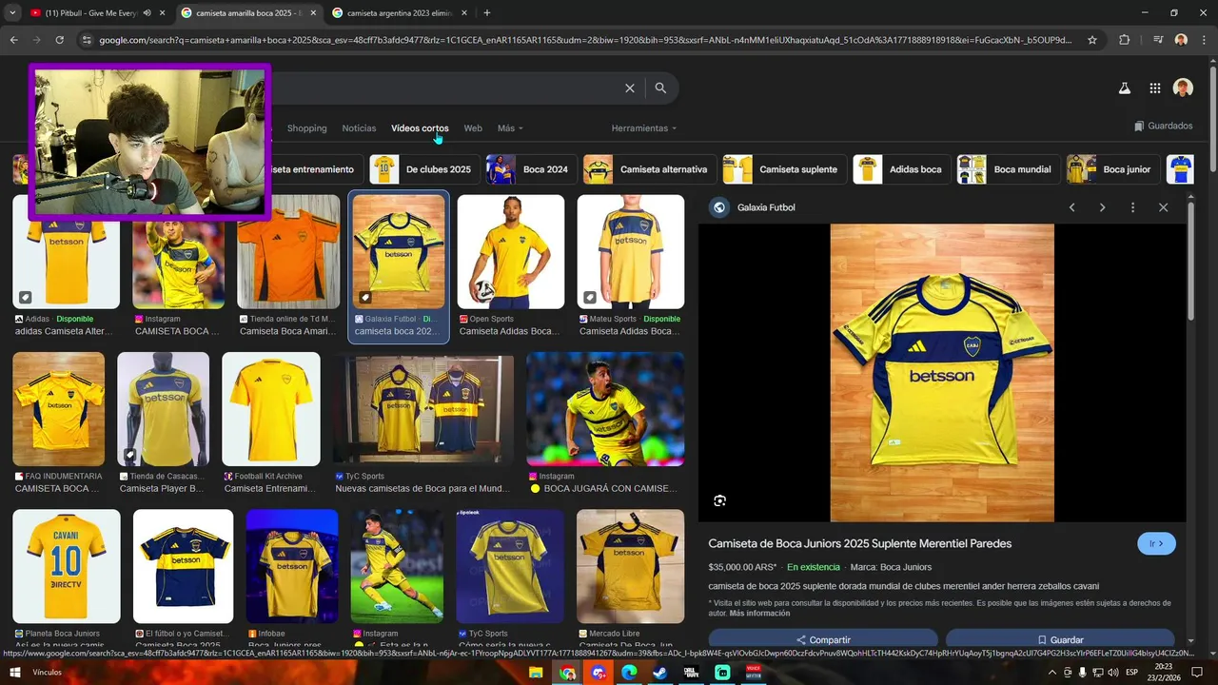The height and width of the screenshot is (685, 1218).
Task: Open more options in preview panel
Action: [x=1132, y=207]
